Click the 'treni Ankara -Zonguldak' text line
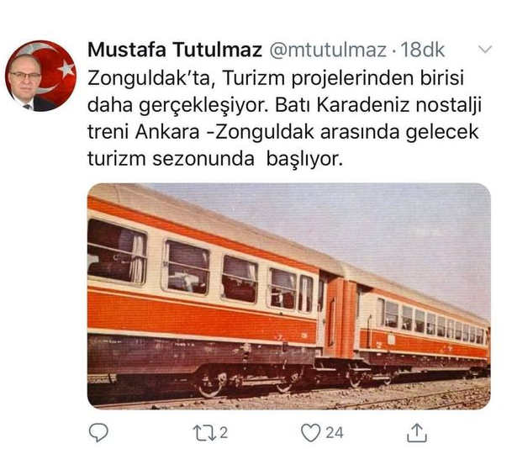This screenshot has height=449, width=512. (283, 132)
